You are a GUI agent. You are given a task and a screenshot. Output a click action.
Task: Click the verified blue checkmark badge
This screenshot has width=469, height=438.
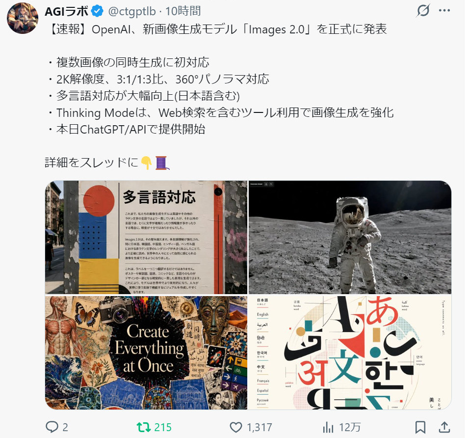pos(97,11)
